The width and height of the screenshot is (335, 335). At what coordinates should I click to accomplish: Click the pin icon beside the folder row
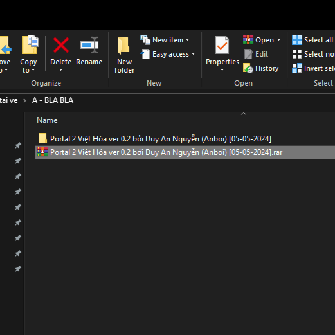18,145
